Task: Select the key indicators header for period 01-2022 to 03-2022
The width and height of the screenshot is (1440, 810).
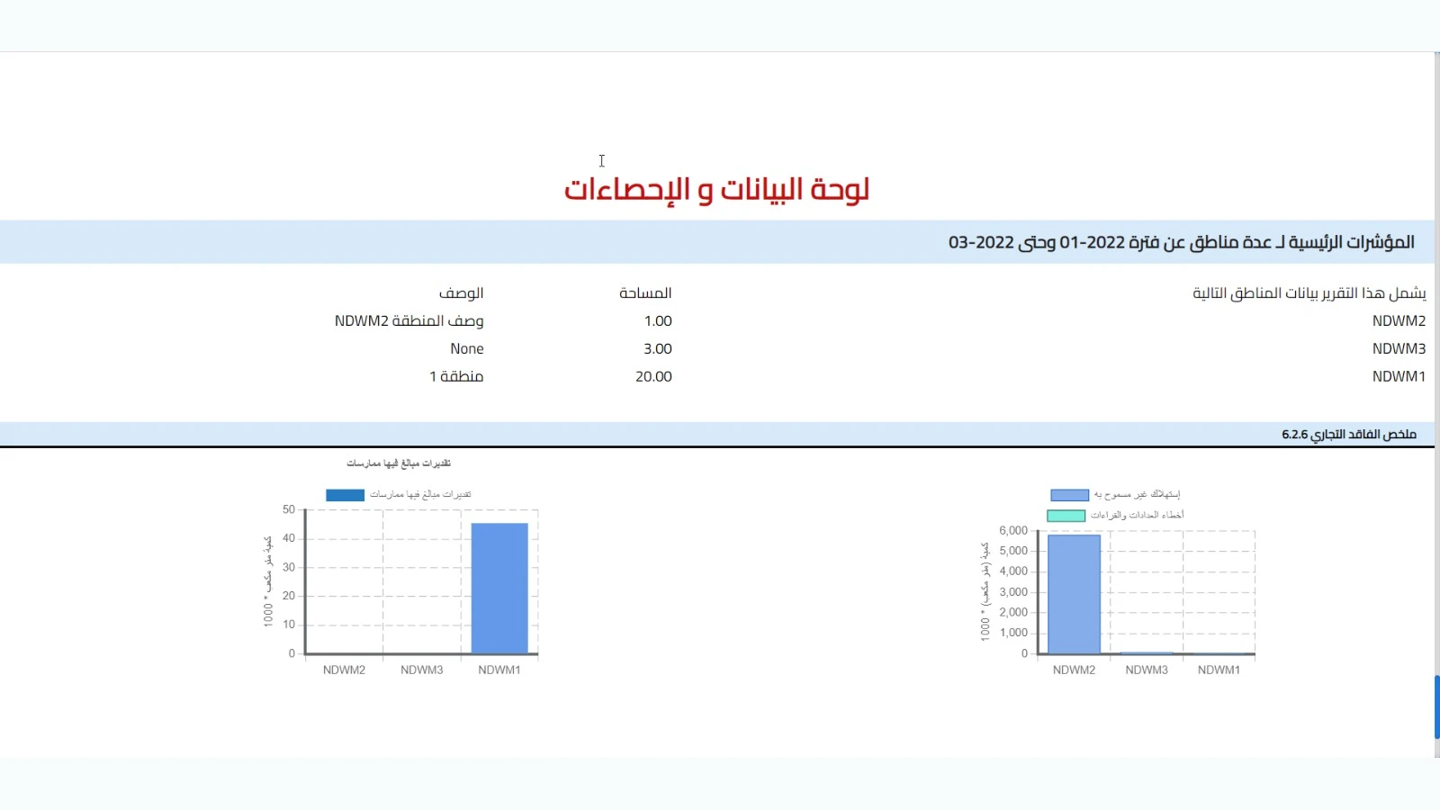Action: coord(1182,242)
